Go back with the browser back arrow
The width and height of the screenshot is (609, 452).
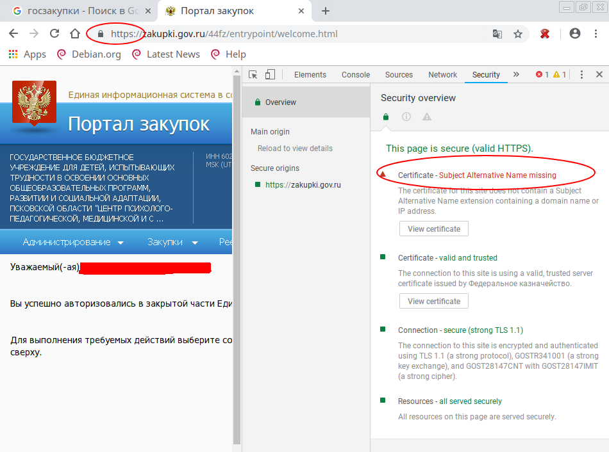[13, 34]
